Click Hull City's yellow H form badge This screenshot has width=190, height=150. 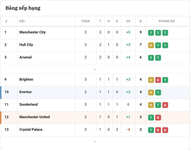tap(151, 45)
